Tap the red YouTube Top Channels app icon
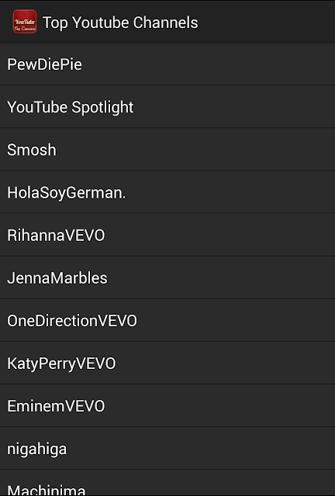The height and width of the screenshot is (496, 335). click(25, 22)
